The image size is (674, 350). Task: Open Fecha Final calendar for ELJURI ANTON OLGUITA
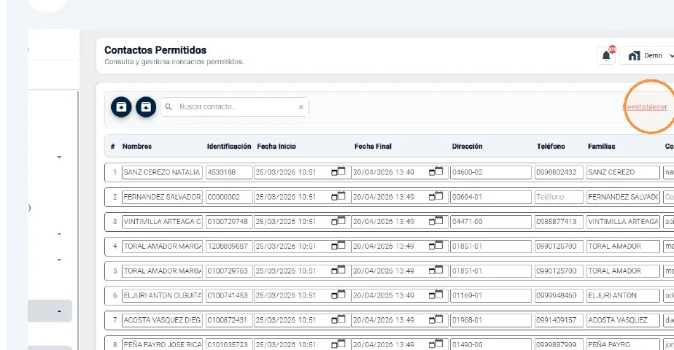(x=436, y=295)
